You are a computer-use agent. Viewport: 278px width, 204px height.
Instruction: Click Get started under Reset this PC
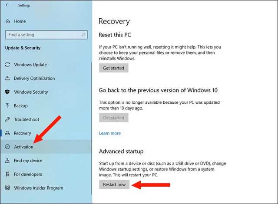[x=114, y=68]
